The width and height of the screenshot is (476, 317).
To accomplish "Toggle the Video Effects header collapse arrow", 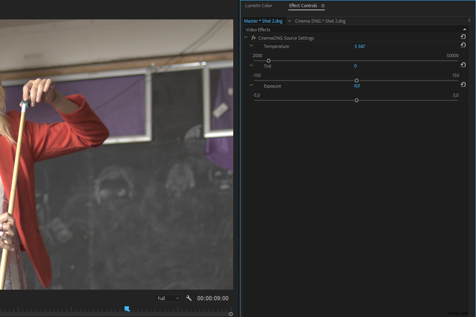I will (x=464, y=29).
